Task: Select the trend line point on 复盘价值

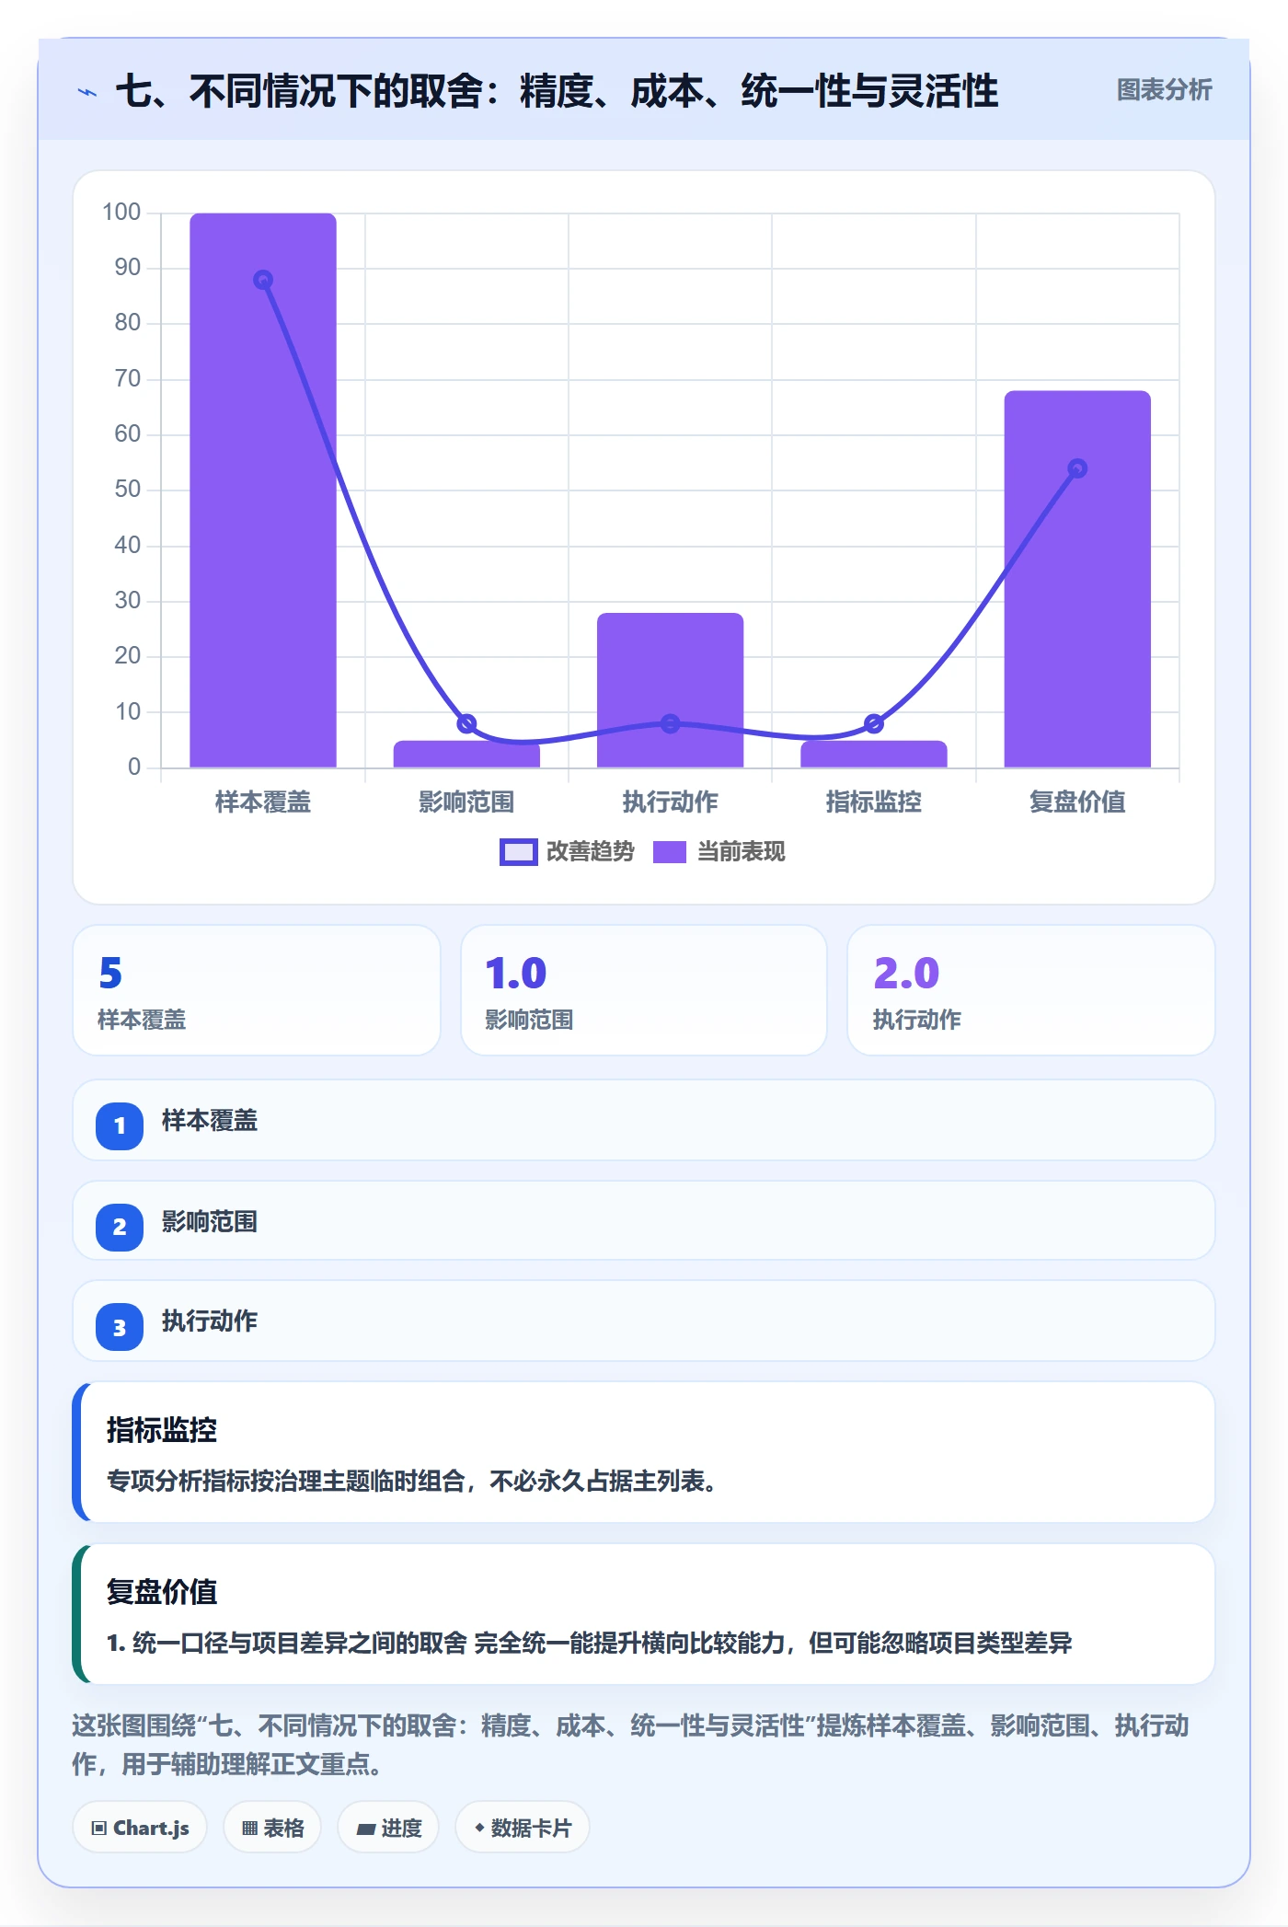Action: pyautogui.click(x=1077, y=468)
